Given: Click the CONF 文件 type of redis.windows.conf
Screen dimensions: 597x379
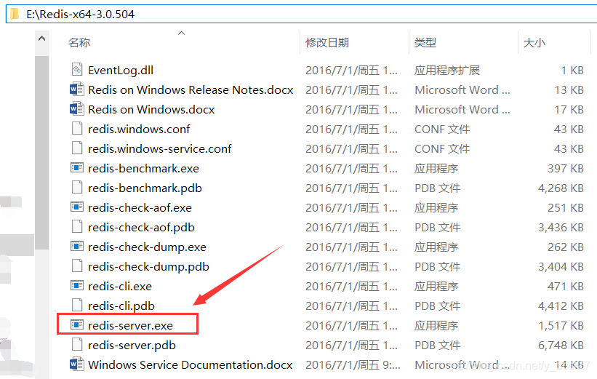Looking at the screenshot, I should click(x=442, y=129).
